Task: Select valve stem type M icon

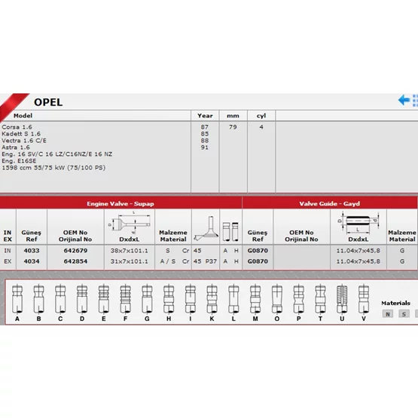Action: click(x=255, y=299)
